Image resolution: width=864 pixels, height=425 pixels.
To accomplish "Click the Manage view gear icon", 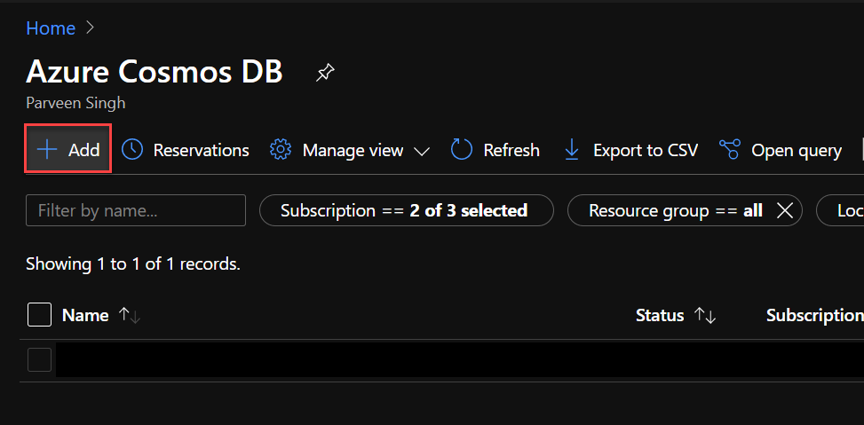I will 281,150.
